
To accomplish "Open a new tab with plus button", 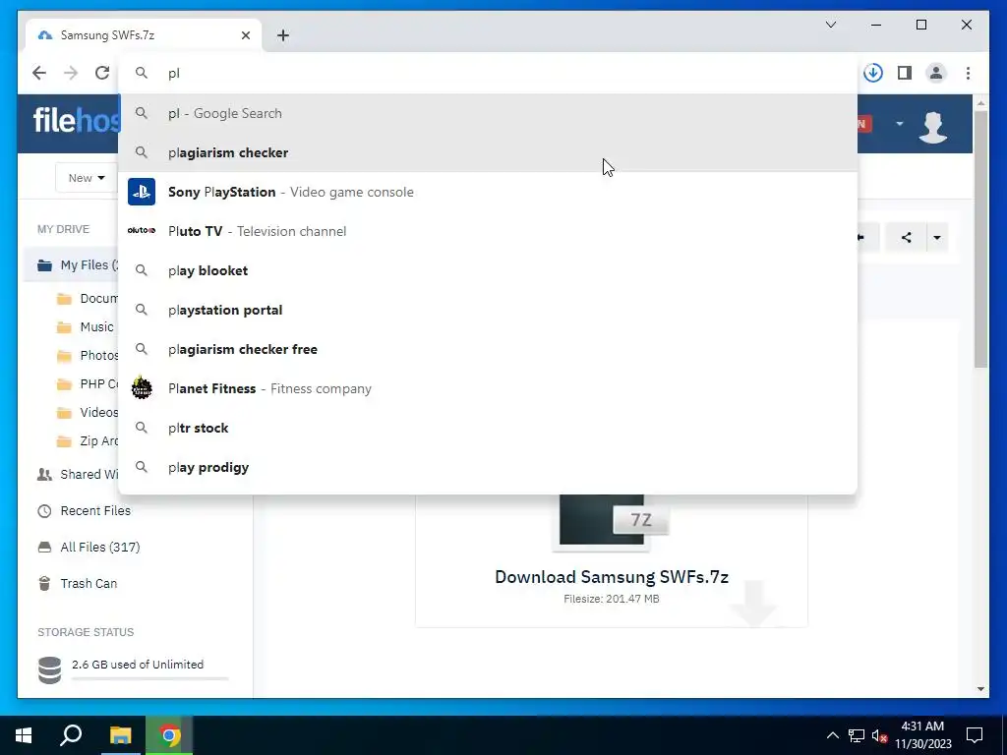I will (x=282, y=35).
